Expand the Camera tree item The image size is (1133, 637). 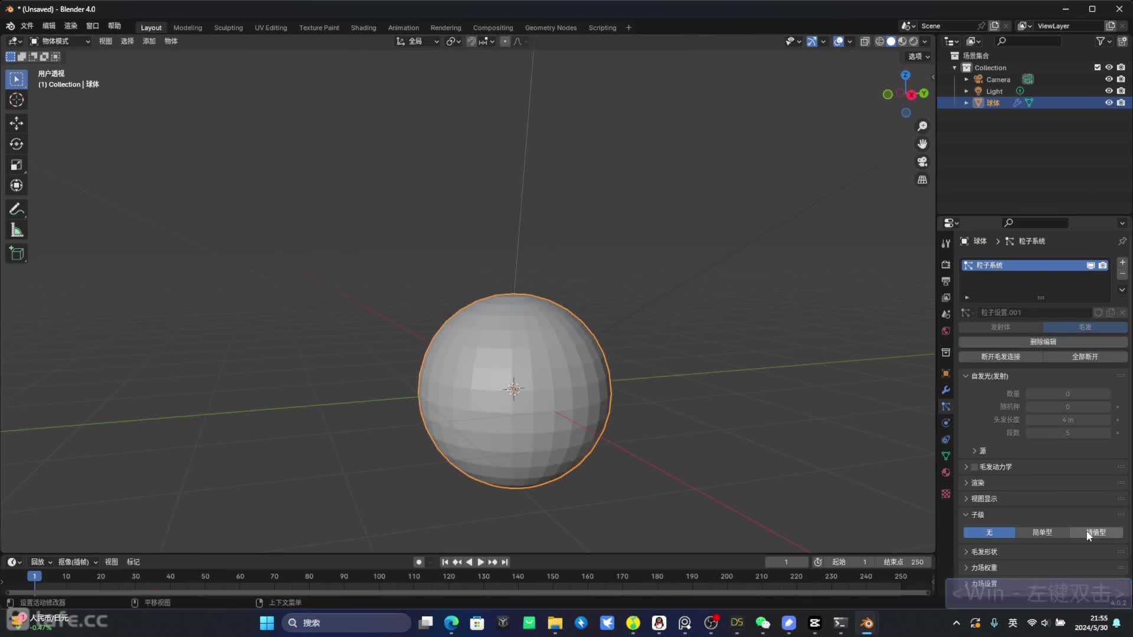[966, 80]
